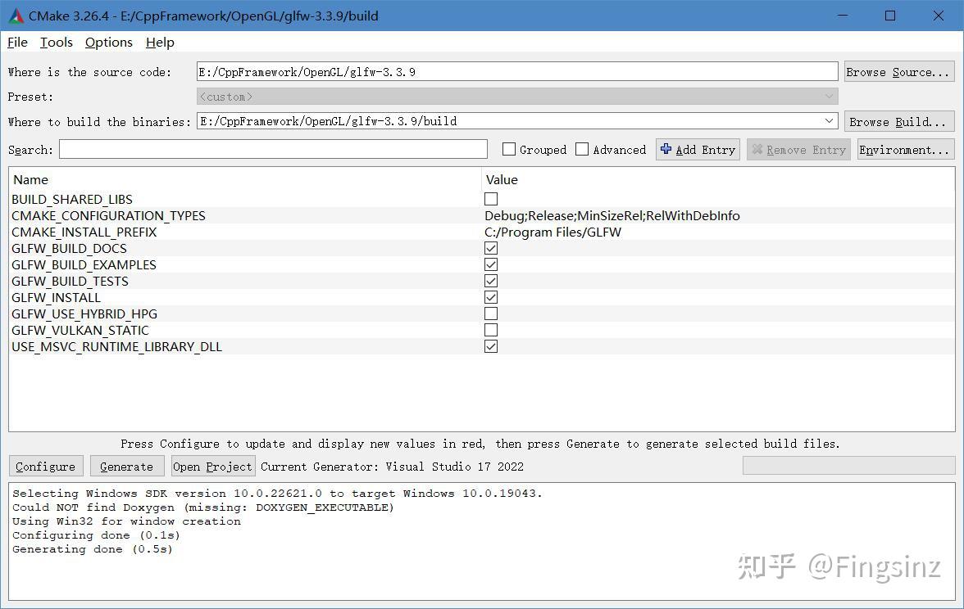Select the GLFW_BUILD_TESTS entry name

[70, 282]
